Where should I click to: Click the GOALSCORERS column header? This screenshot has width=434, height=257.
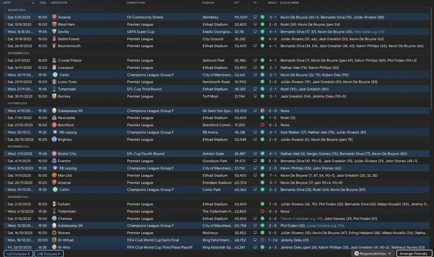[290, 3]
